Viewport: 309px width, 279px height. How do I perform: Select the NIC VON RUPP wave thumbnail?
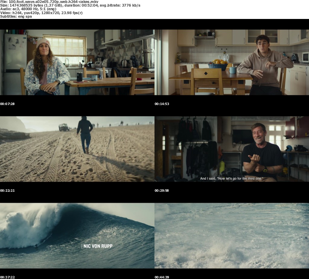(77, 236)
